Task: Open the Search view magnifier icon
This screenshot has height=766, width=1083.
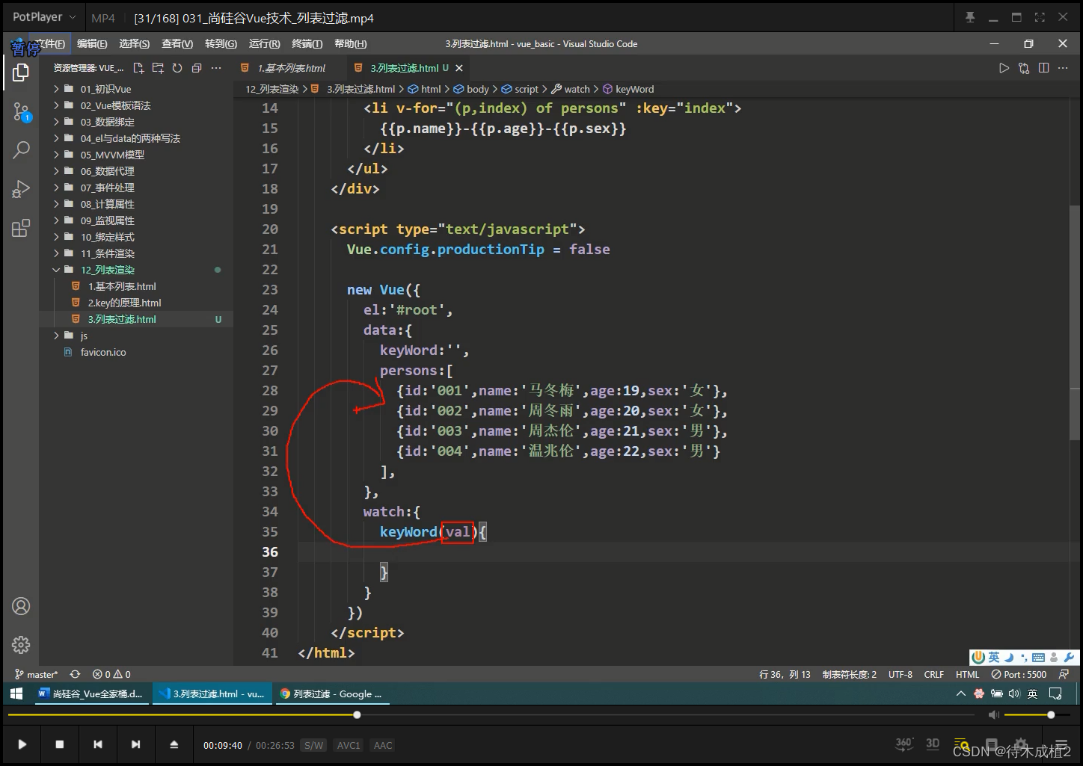Action: (x=21, y=150)
